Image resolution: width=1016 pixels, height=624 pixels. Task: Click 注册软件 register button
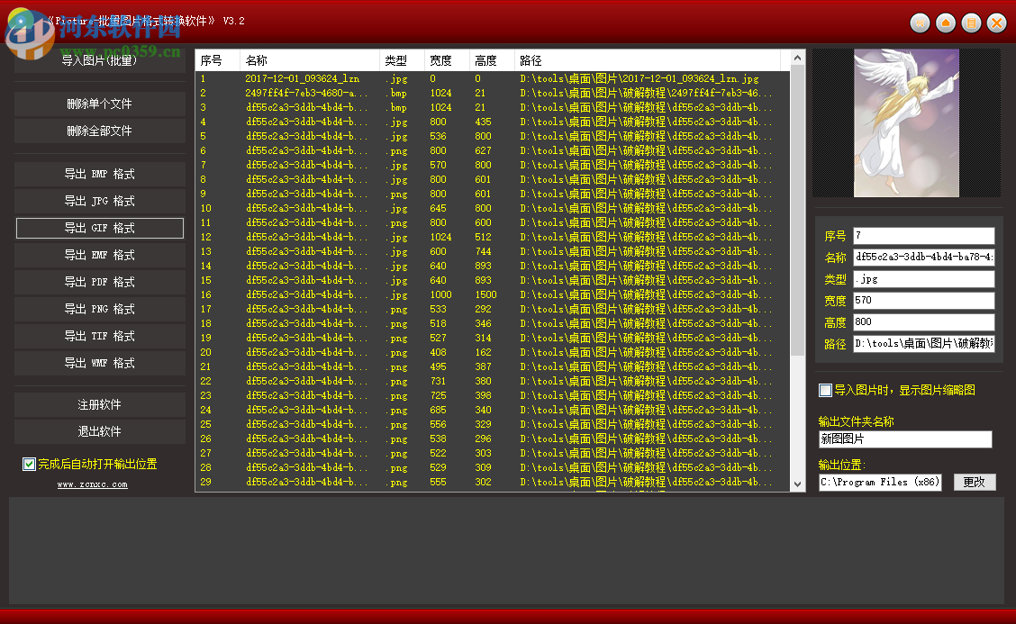[99, 405]
